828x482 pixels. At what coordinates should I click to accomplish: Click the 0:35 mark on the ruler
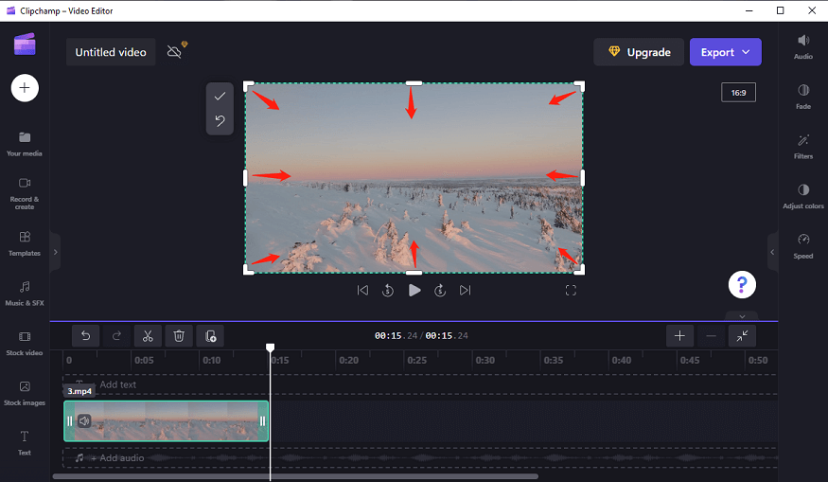(x=554, y=361)
